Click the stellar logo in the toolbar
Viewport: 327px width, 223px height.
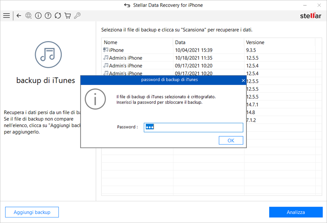(x=311, y=16)
